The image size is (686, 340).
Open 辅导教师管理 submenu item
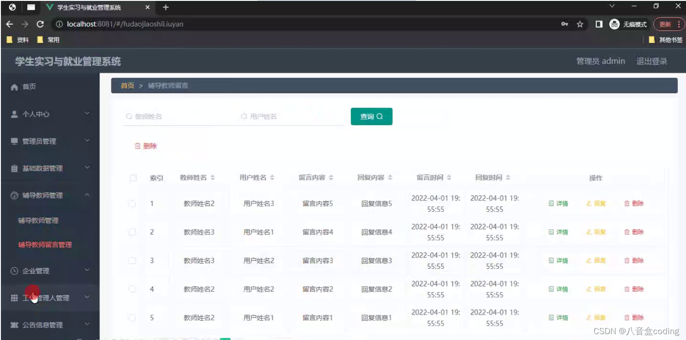(38, 221)
